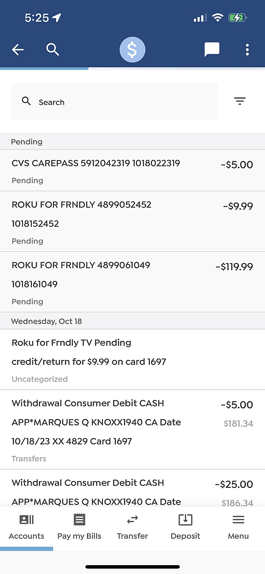Image resolution: width=265 pixels, height=574 pixels.
Task: Open the ROKU FOR FRNDLY -$9.99 transaction
Action: pyautogui.click(x=132, y=222)
